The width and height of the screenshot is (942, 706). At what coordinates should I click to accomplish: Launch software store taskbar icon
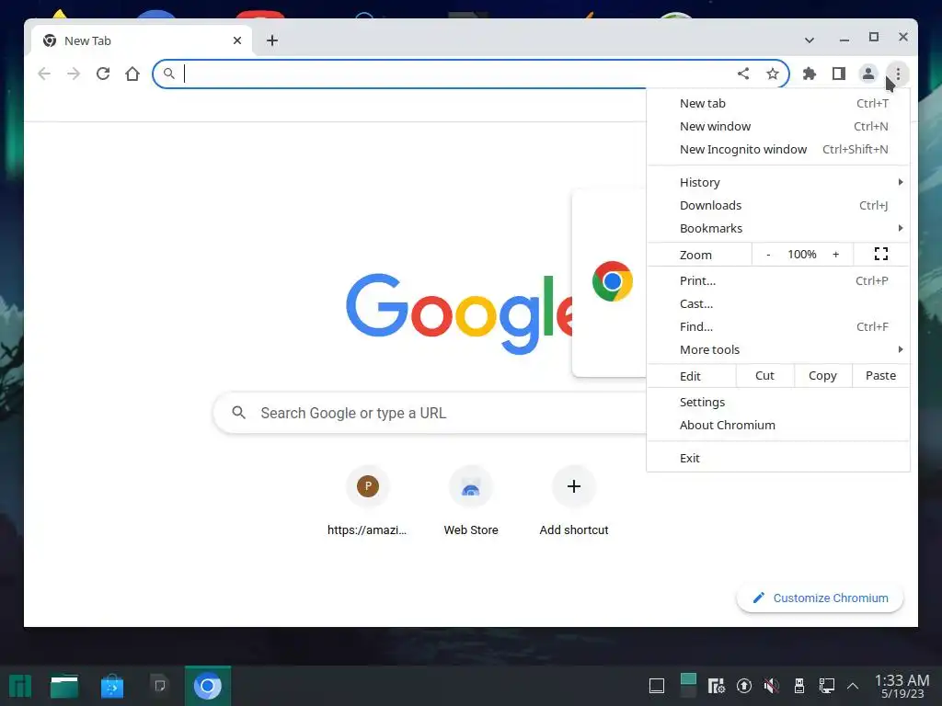tap(111, 686)
